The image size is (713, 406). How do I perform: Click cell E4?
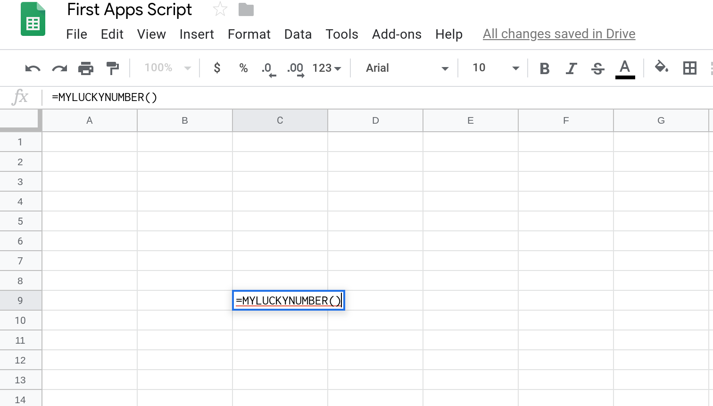point(471,201)
